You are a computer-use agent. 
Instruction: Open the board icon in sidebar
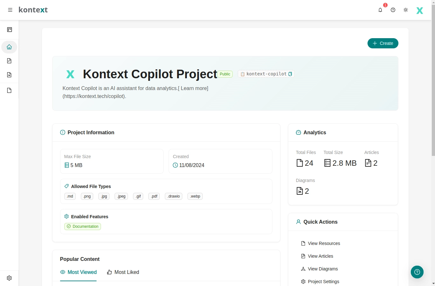(x=10, y=30)
